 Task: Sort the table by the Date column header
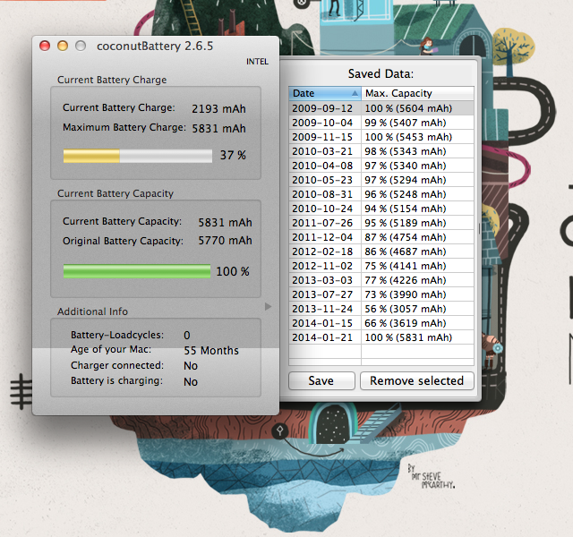point(325,93)
